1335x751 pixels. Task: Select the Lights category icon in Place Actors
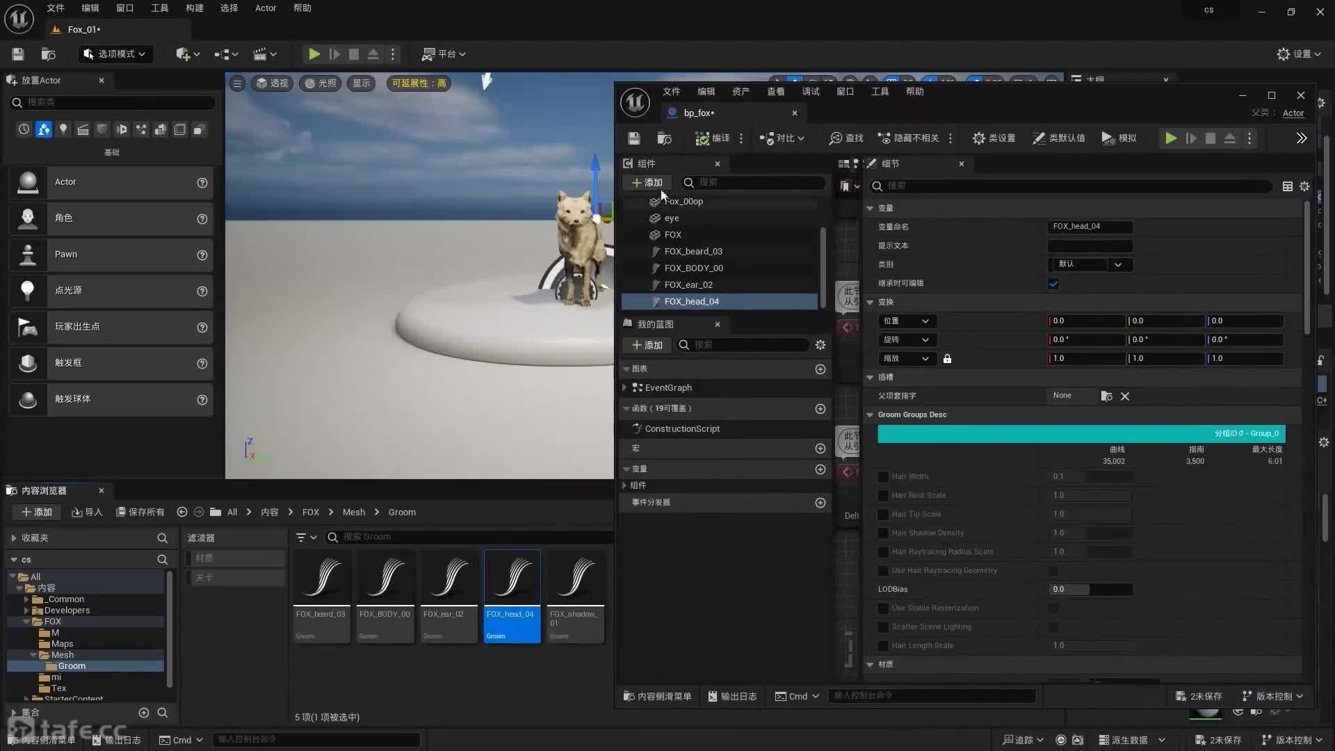pyautogui.click(x=63, y=129)
